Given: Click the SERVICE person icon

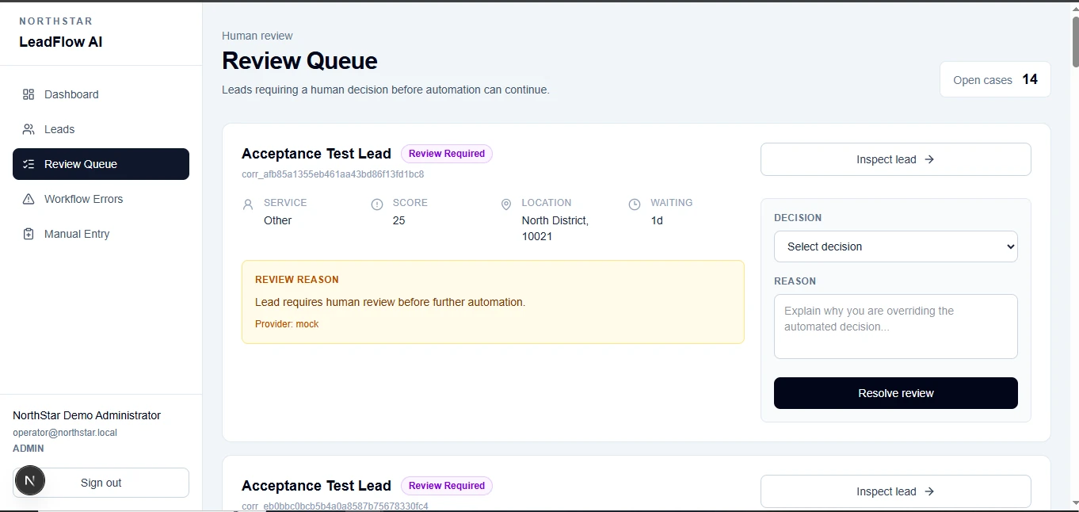Looking at the screenshot, I should pyautogui.click(x=248, y=204).
